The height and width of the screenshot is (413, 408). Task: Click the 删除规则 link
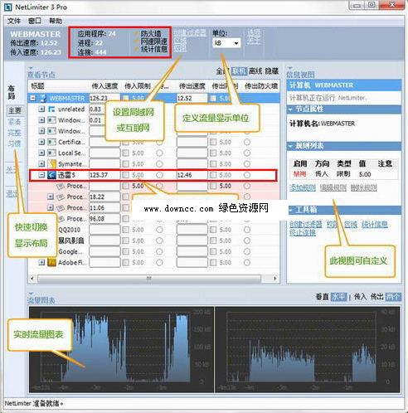(x=363, y=188)
